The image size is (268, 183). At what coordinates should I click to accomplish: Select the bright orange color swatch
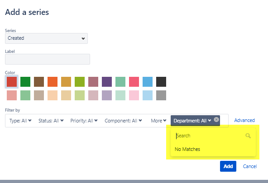point(53,82)
